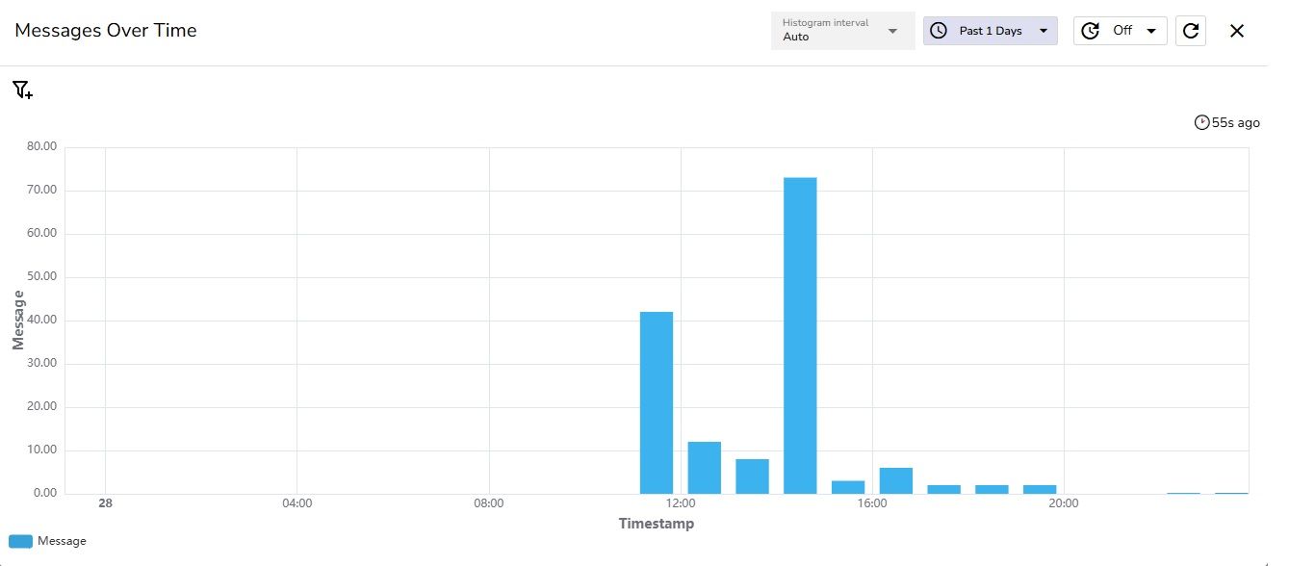Viewport: 1315px width, 566px height.
Task: Click the auto-refresh circular arrow icon beside Off
Action: (1090, 30)
